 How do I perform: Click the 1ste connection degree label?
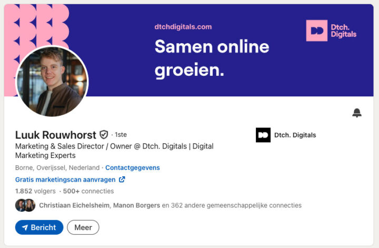(121, 135)
